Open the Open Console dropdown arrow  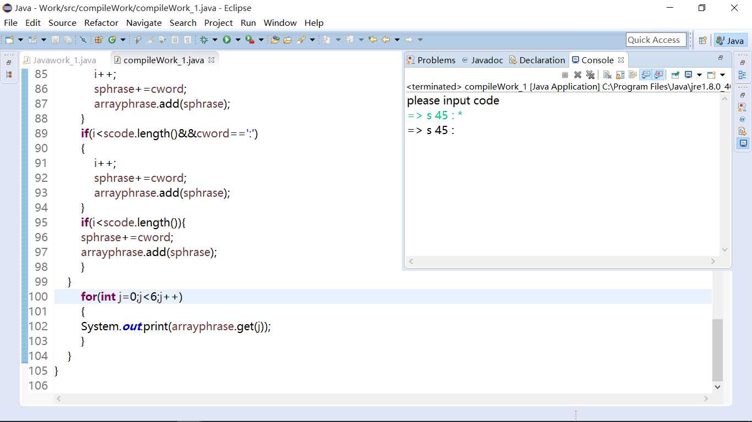pyautogui.click(x=722, y=75)
